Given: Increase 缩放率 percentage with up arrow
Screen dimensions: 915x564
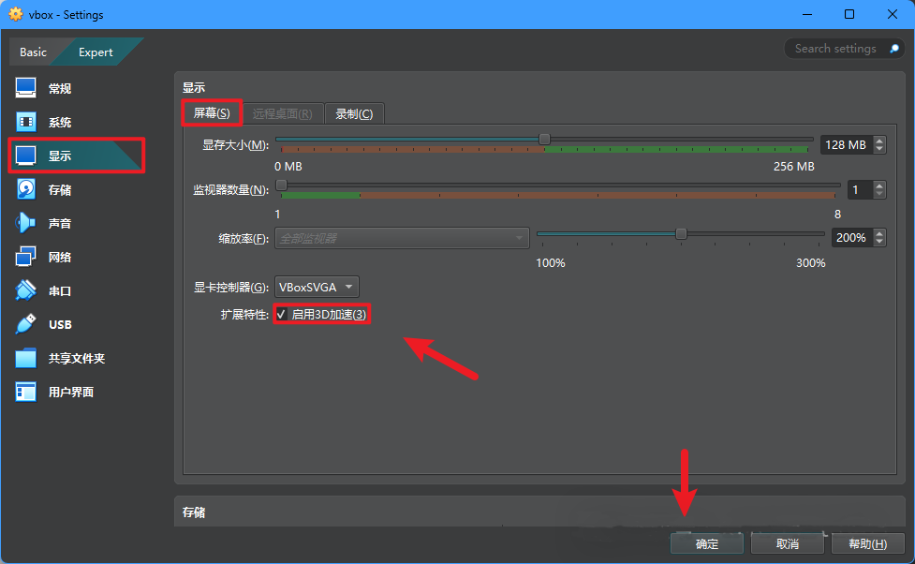Looking at the screenshot, I should pos(879,233).
